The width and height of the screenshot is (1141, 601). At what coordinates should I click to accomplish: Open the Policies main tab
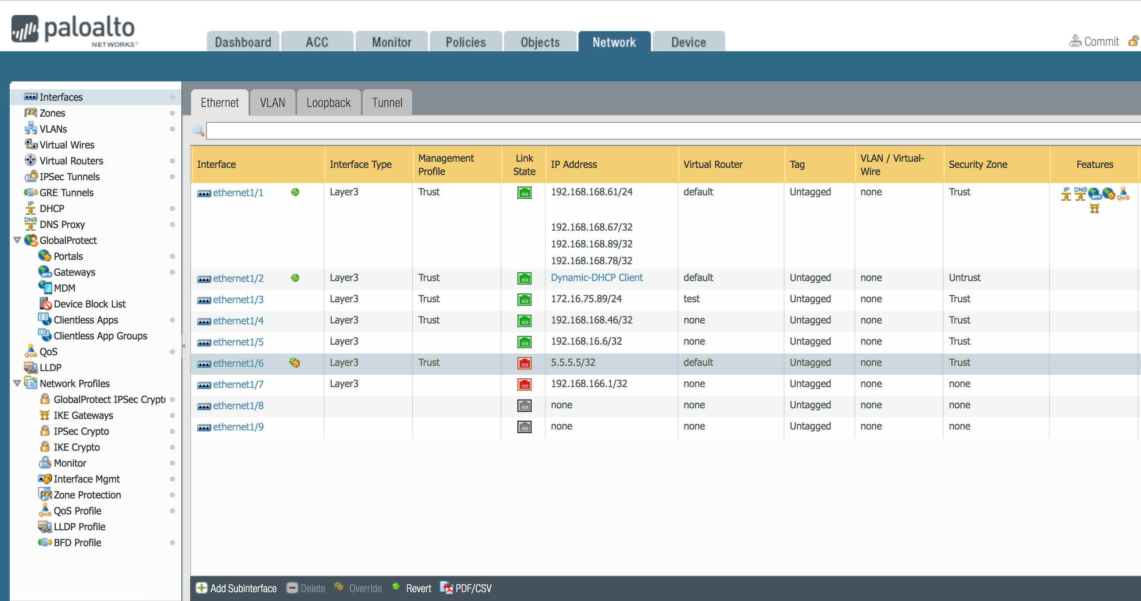pyautogui.click(x=466, y=42)
